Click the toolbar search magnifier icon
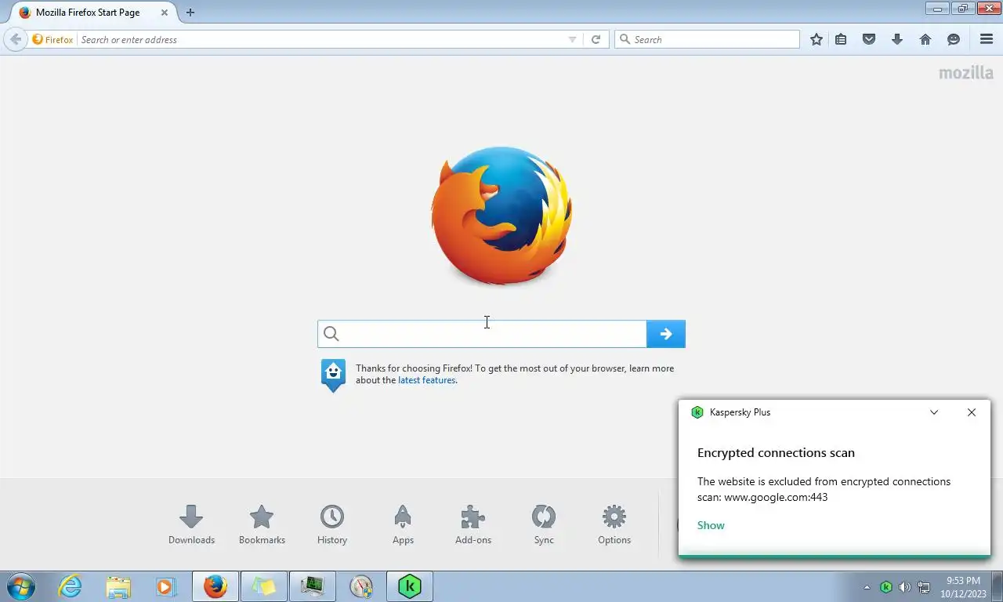The height and width of the screenshot is (602, 1003). (x=625, y=39)
